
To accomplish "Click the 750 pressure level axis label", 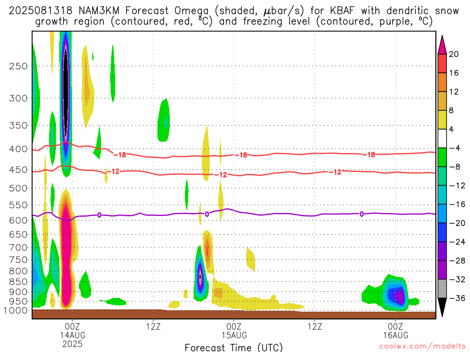I will (x=18, y=260).
